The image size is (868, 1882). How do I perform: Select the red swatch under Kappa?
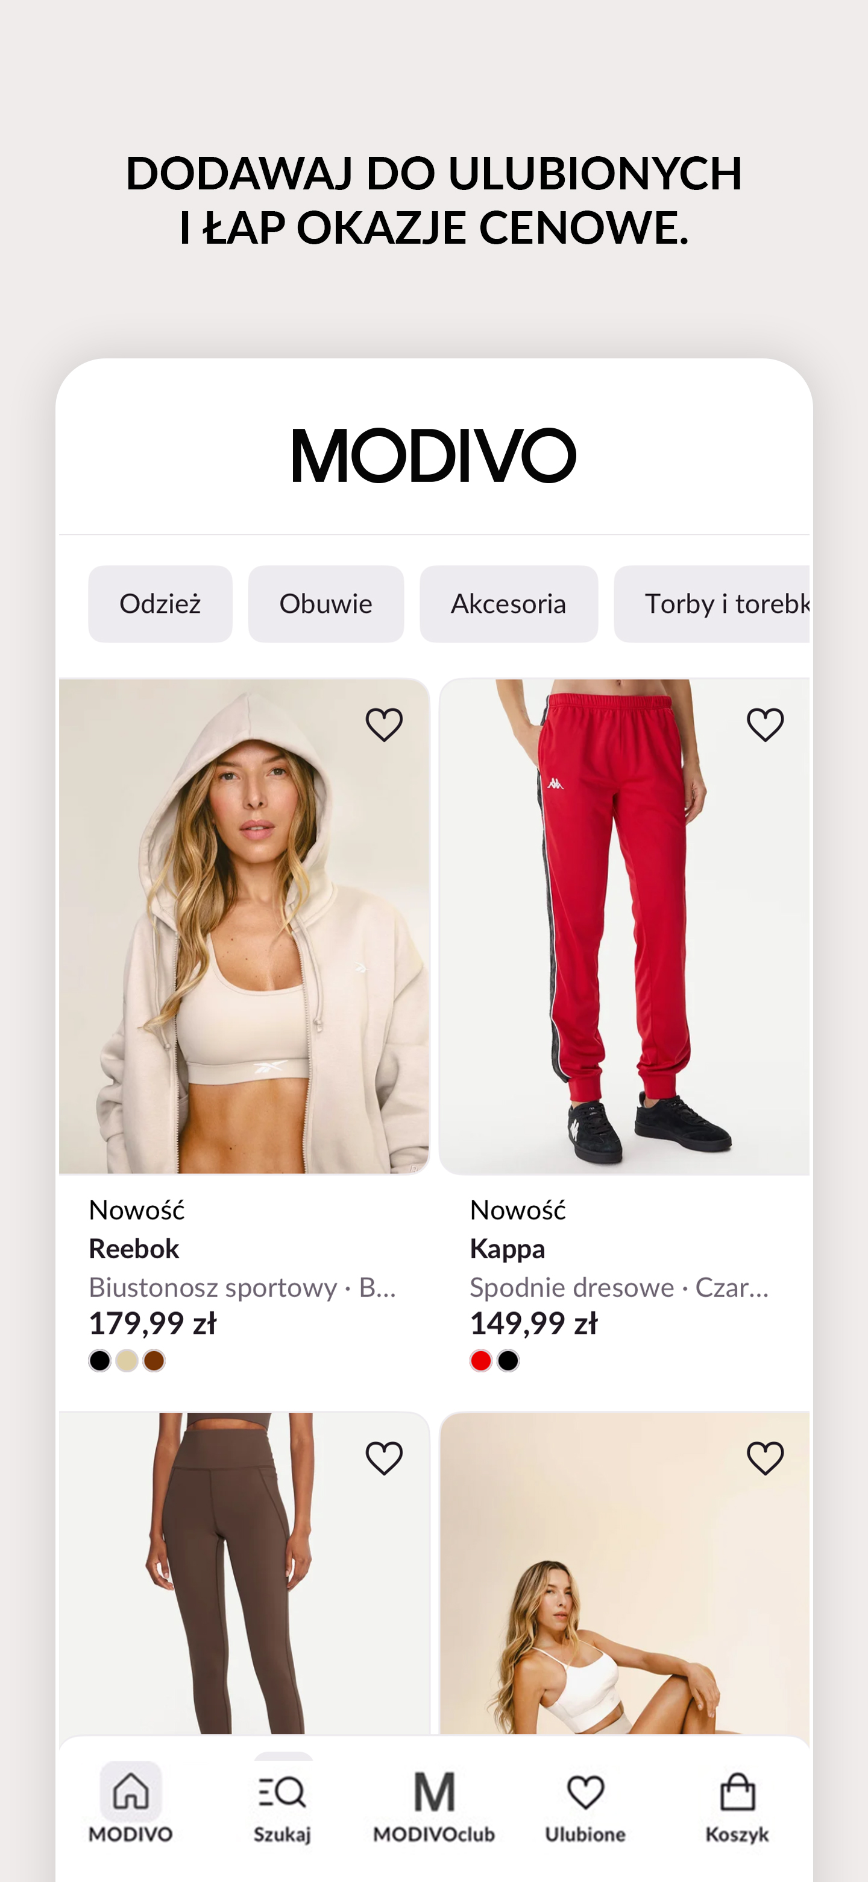tap(481, 1361)
